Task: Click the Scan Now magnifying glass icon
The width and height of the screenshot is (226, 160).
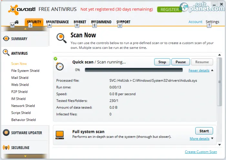Action: 62,38
